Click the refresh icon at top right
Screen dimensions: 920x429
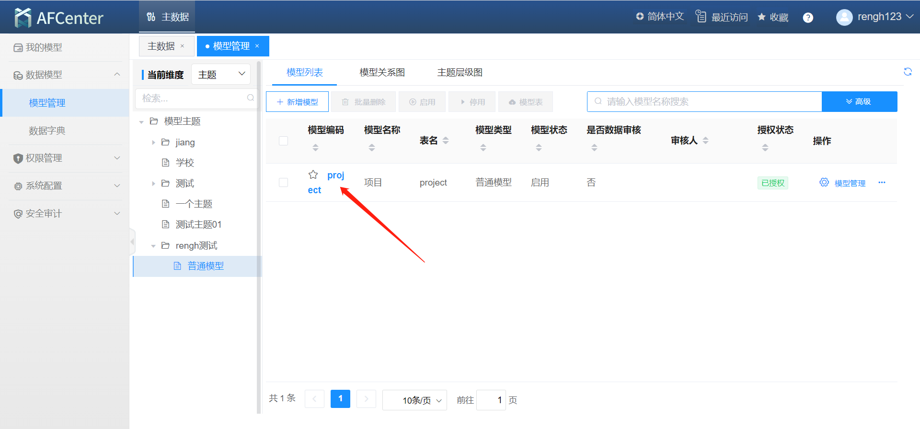click(x=908, y=72)
